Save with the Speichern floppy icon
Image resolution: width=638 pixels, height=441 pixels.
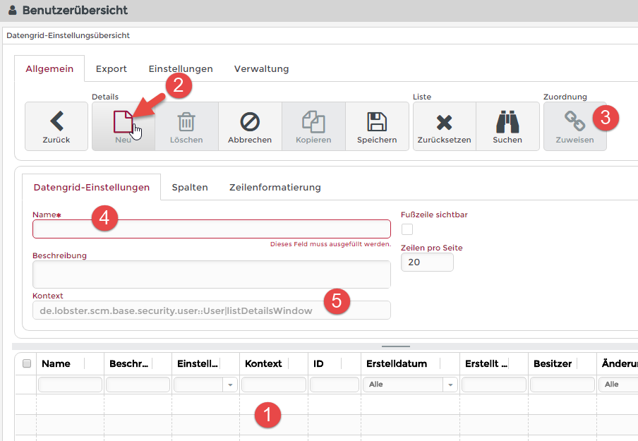tap(377, 121)
